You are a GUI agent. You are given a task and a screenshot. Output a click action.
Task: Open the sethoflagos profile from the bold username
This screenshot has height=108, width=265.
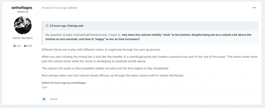22,8
